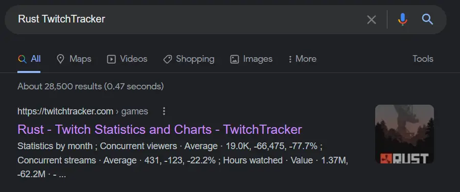Click the Rust game thumbnail image
Screen dimensions: 460x192
click(x=404, y=134)
